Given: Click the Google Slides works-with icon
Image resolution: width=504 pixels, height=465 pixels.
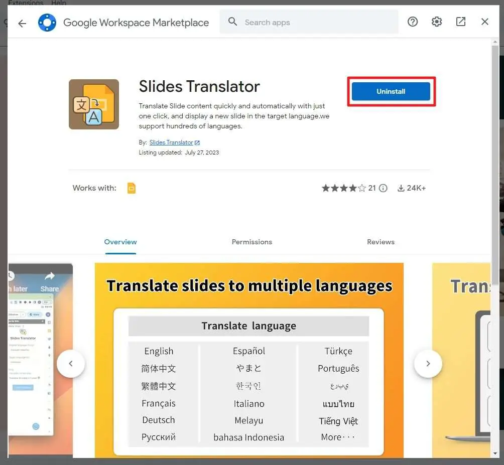Looking at the screenshot, I should point(131,188).
